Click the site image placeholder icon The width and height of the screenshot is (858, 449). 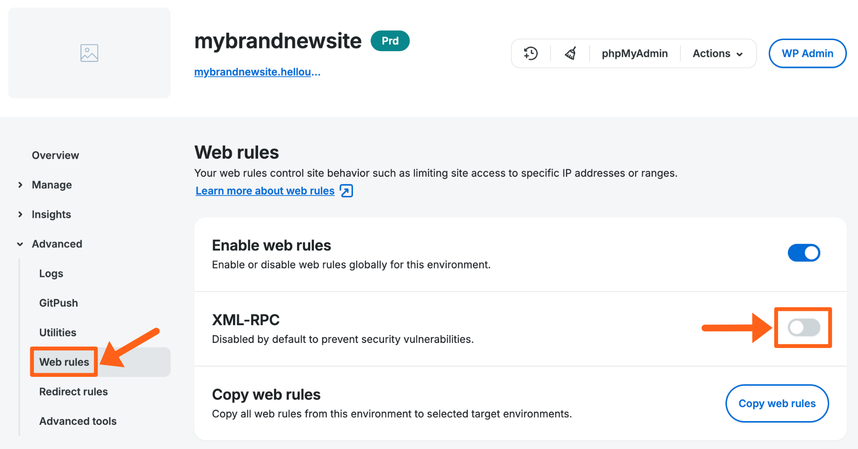[89, 53]
